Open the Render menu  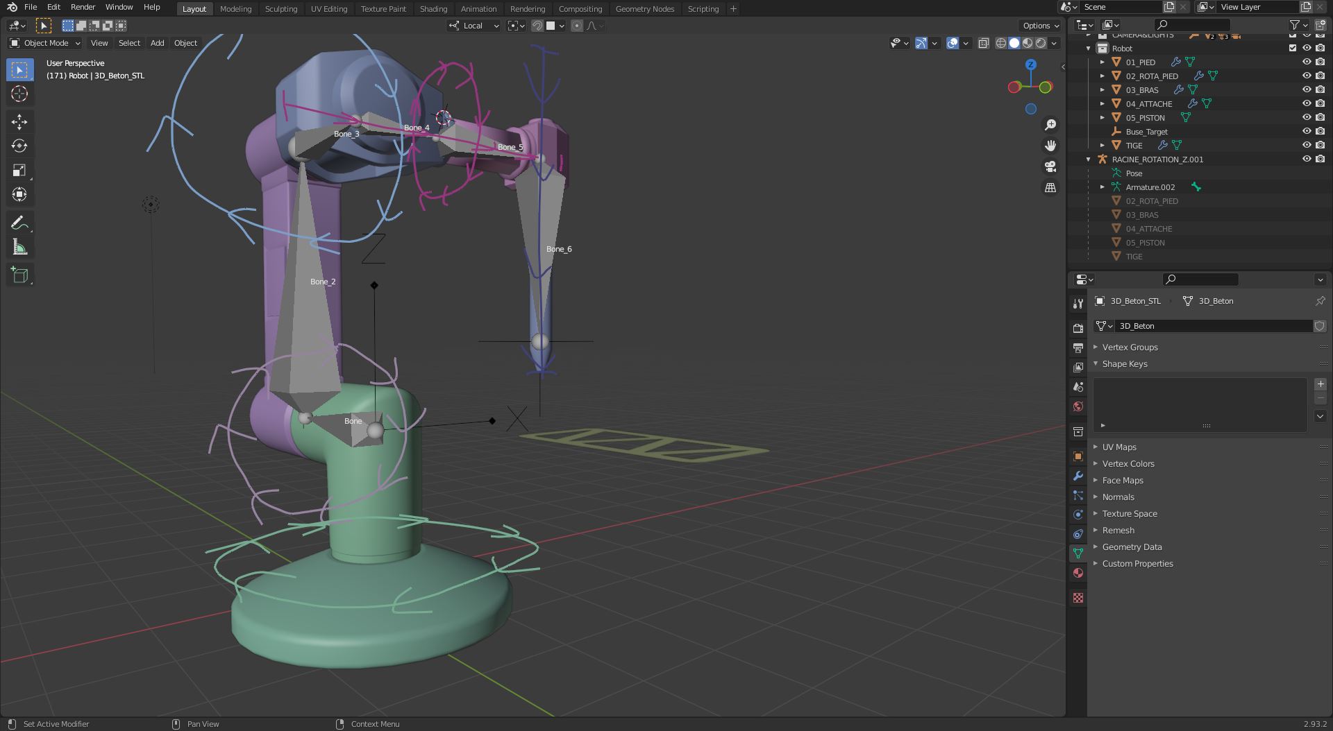(83, 7)
